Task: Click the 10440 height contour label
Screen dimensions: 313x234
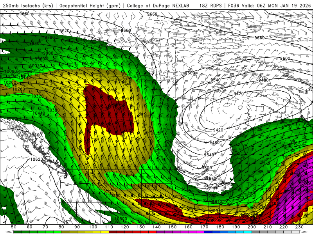Action: (39, 113)
